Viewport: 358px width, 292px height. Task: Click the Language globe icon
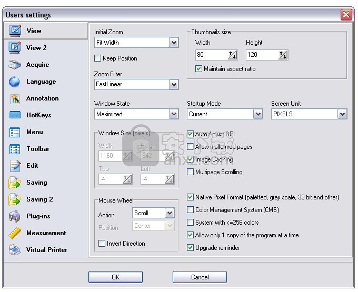click(15, 82)
